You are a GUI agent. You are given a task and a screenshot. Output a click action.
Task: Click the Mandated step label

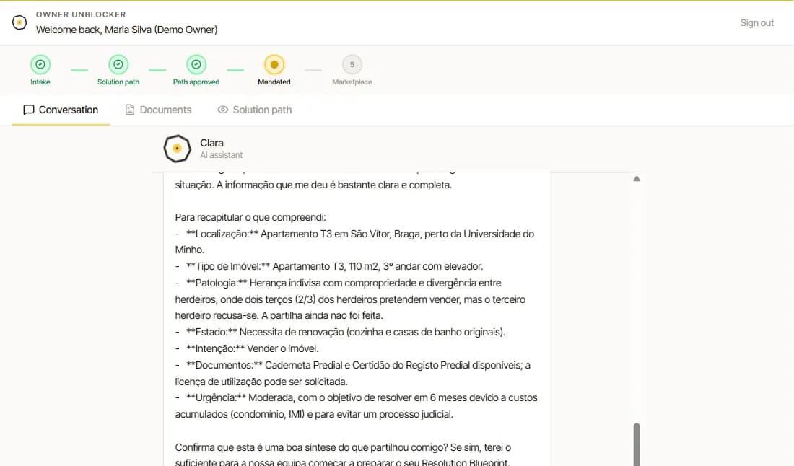[274, 82]
